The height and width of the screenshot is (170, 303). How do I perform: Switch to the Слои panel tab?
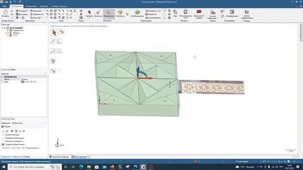point(13,119)
